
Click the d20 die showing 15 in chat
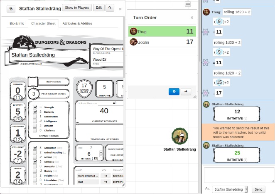(219, 82)
